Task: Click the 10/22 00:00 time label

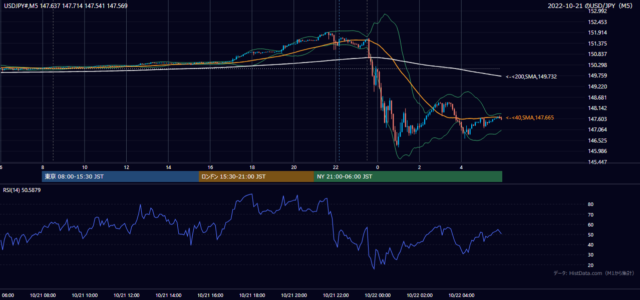Action: [x=378, y=295]
